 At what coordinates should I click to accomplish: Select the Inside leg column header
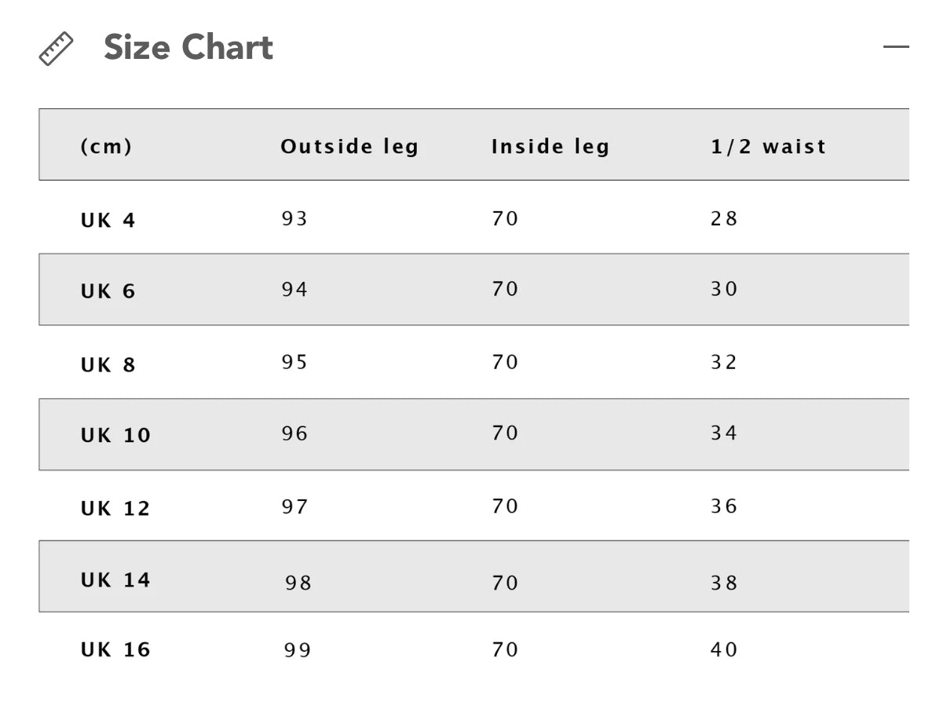tap(550, 147)
